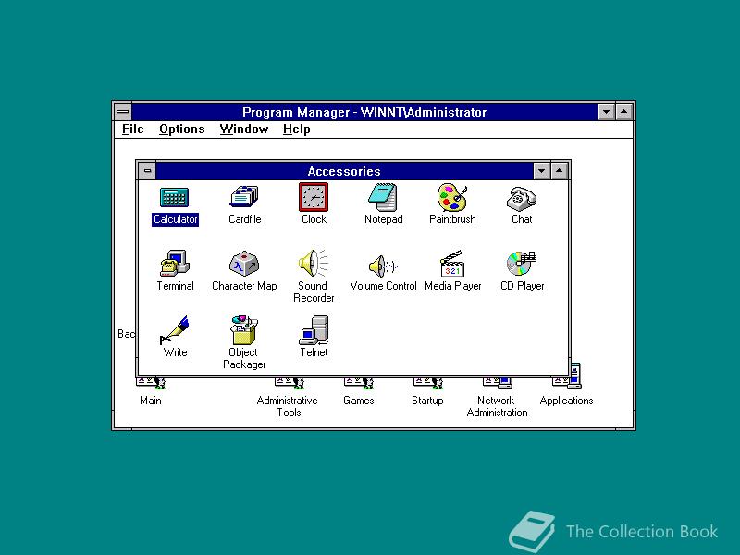
Task: Open the Calculator icon in Accessories
Action: 174,197
